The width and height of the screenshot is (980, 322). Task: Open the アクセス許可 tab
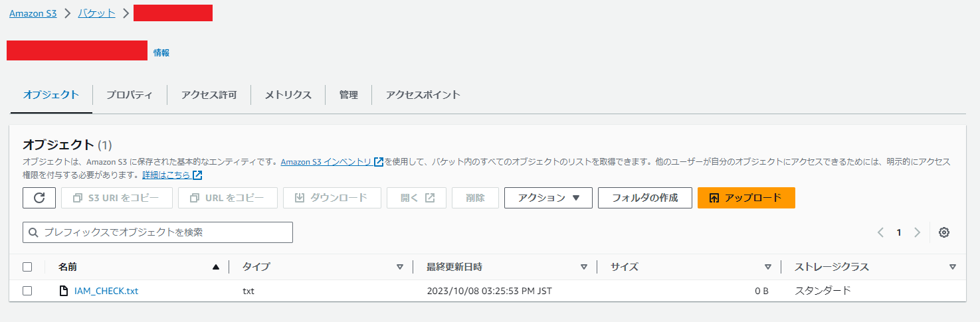click(209, 95)
